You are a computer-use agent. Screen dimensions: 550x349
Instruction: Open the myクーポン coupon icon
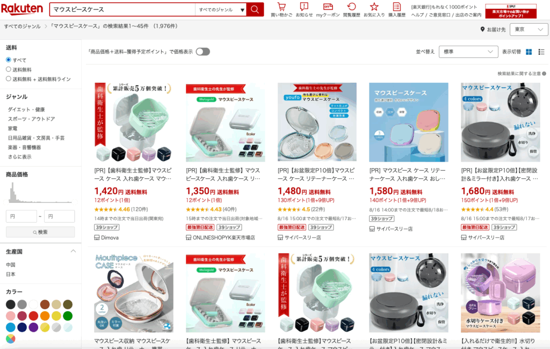[328, 10]
